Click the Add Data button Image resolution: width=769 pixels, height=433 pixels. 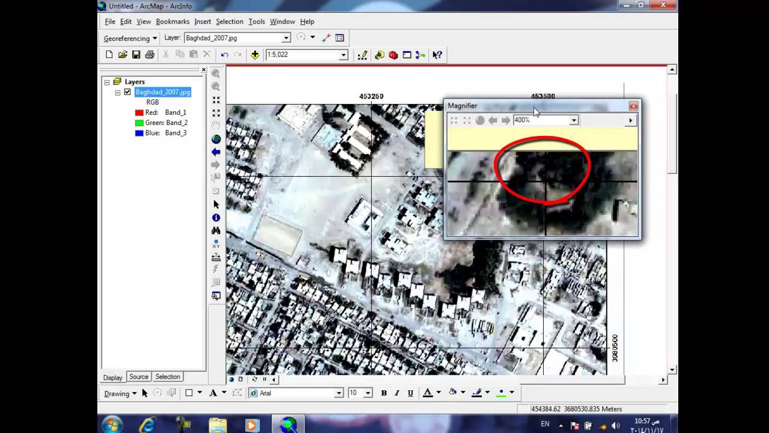click(x=255, y=55)
